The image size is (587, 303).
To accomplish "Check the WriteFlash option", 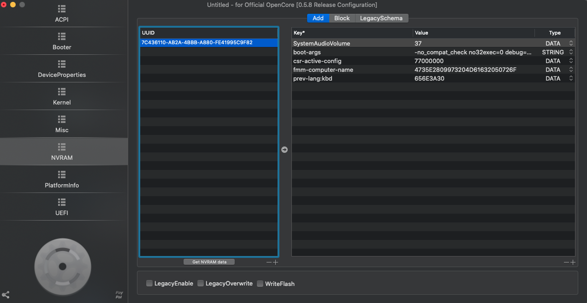I will tap(260, 284).
